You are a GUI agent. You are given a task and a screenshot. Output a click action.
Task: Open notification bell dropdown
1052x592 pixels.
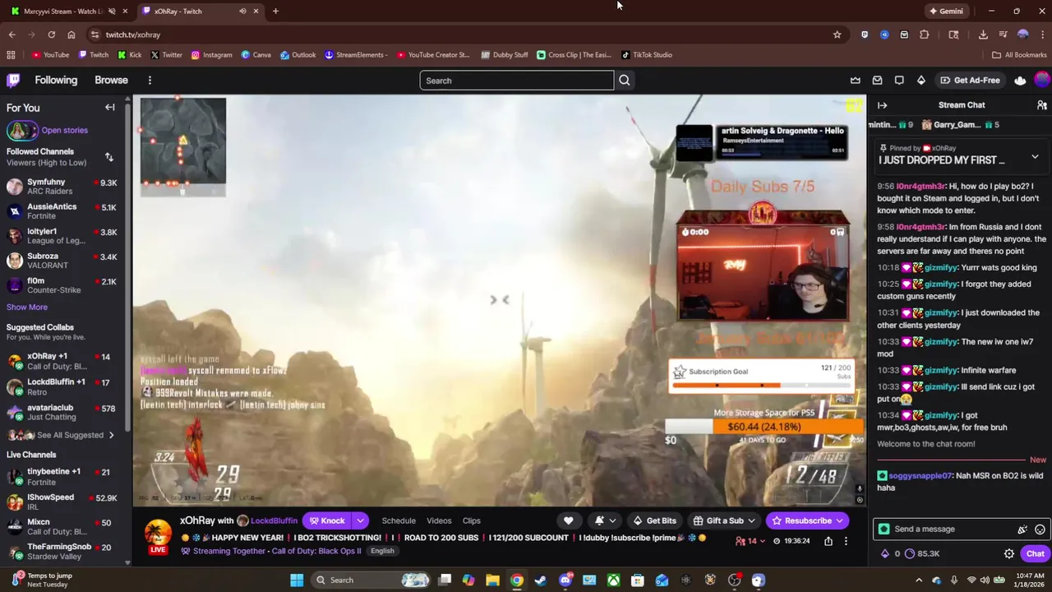tap(604, 520)
